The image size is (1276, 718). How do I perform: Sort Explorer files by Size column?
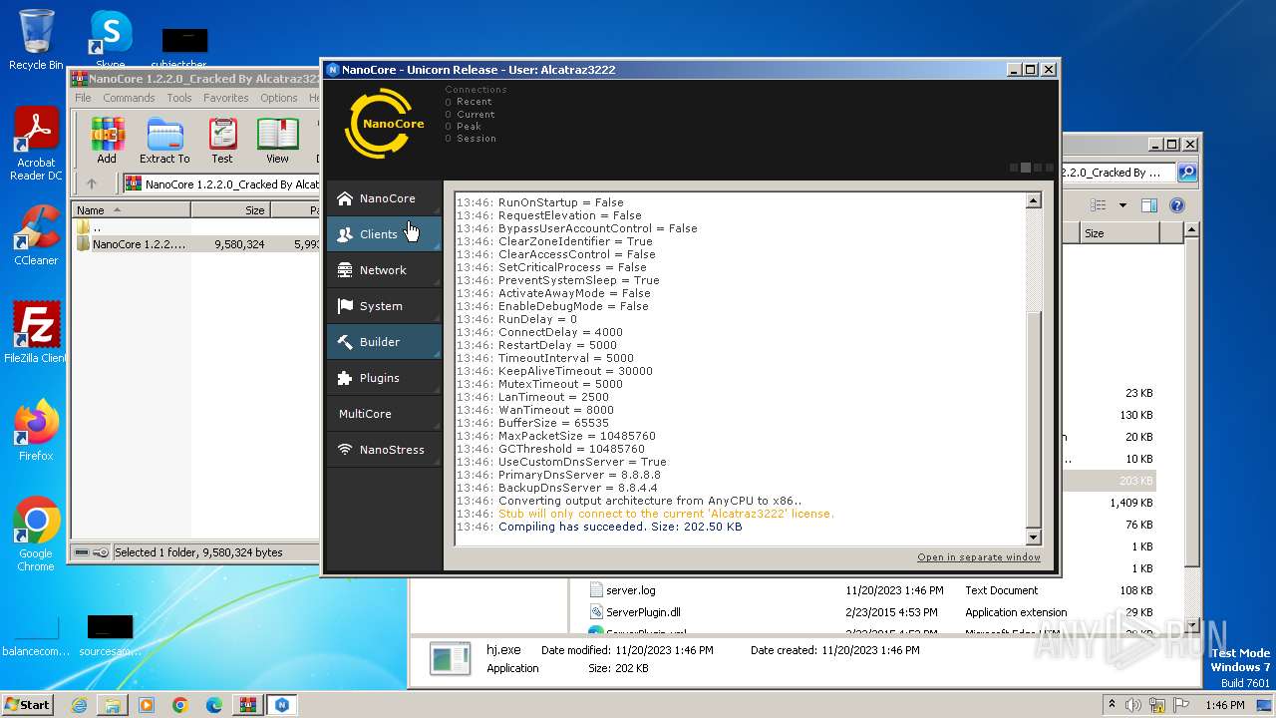click(x=1120, y=233)
